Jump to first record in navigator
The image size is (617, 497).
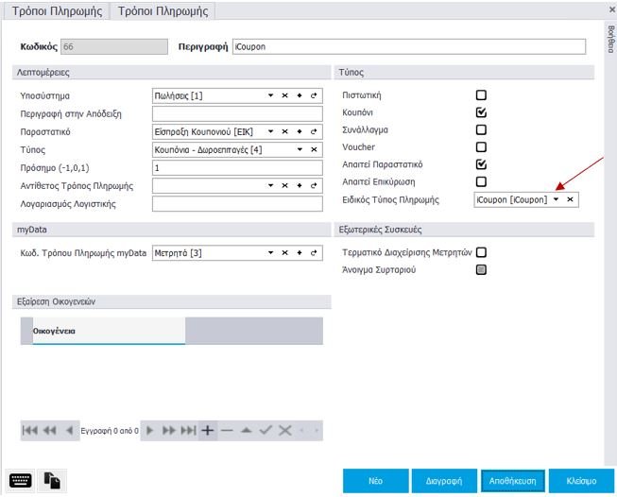tap(30, 430)
